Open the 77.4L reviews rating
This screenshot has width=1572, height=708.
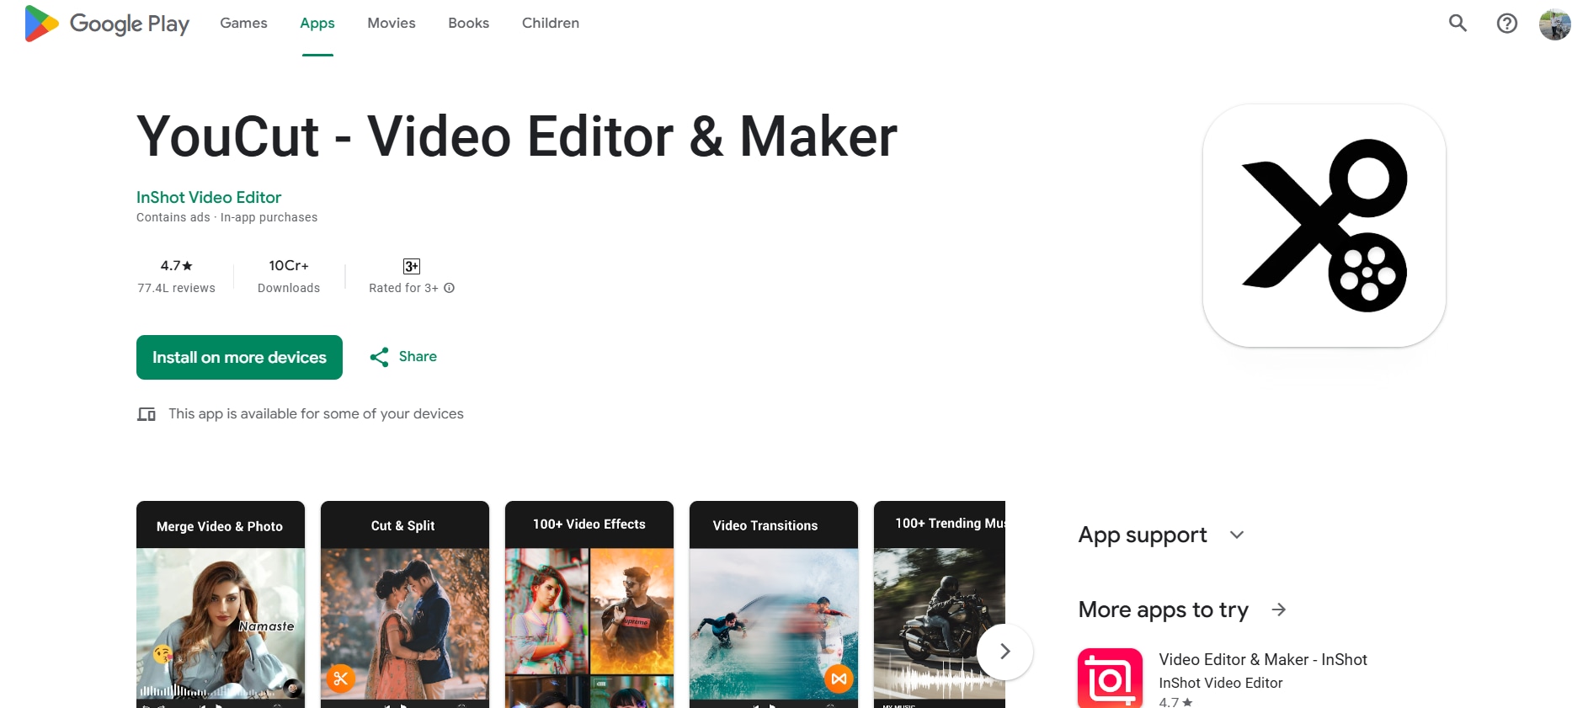tap(176, 276)
